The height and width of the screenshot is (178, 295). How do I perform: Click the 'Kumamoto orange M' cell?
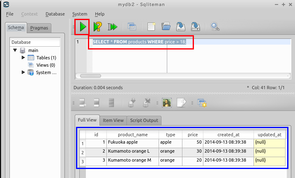(133, 161)
